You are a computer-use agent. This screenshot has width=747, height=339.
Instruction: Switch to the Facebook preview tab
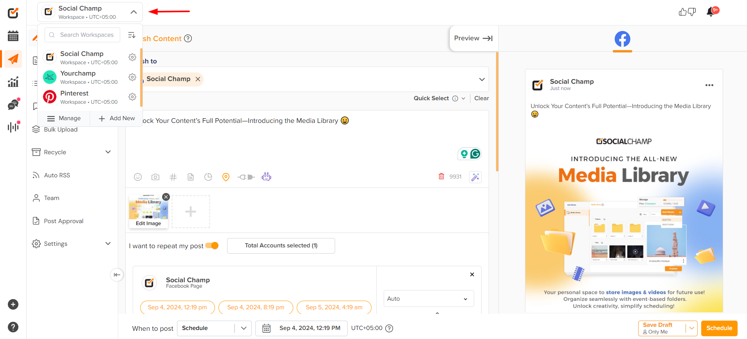pyautogui.click(x=622, y=40)
